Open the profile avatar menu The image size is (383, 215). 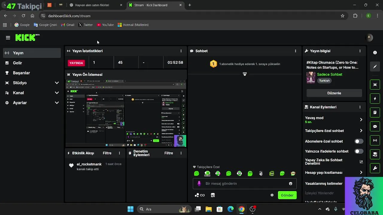coord(369,37)
